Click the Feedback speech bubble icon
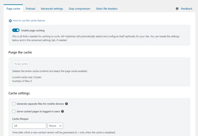 pos(177,9)
